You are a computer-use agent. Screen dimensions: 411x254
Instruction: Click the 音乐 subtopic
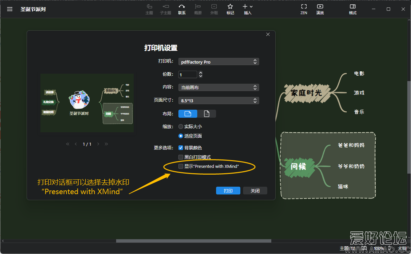pyautogui.click(x=359, y=112)
